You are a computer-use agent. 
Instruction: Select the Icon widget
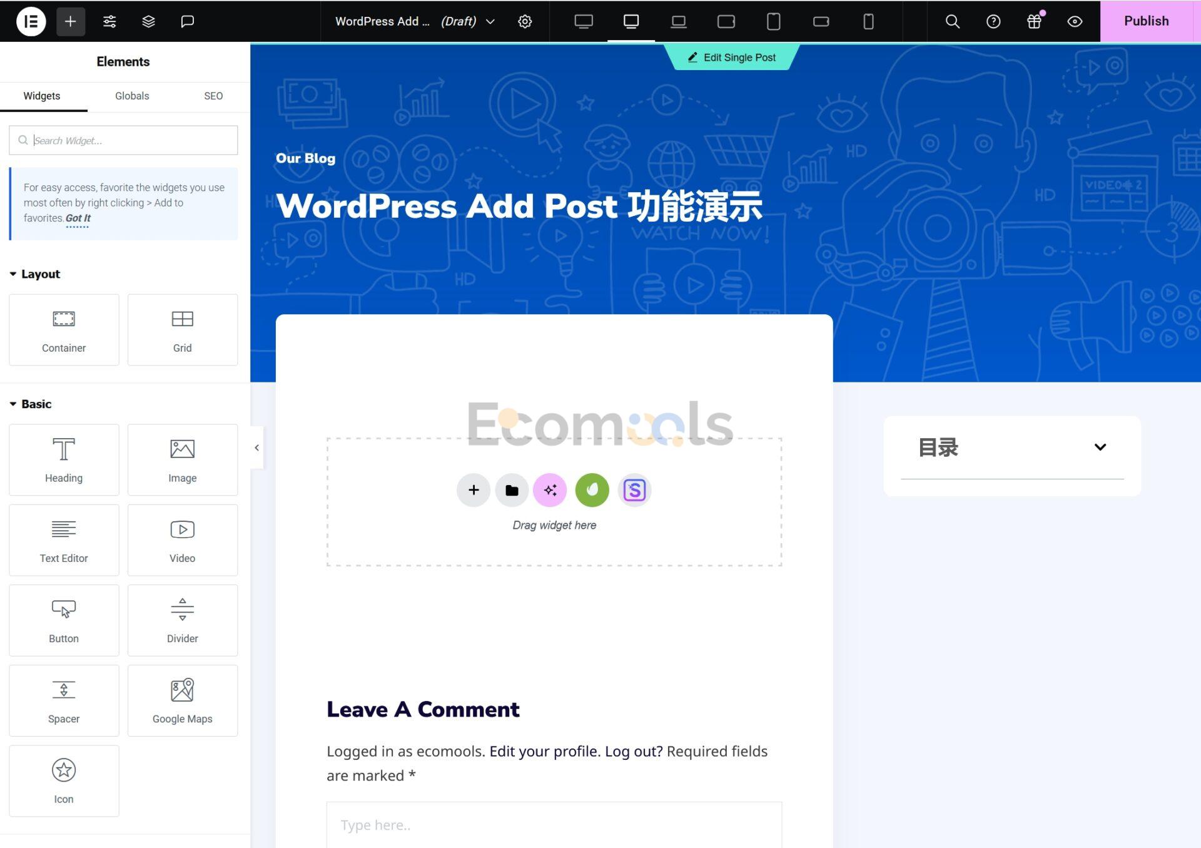click(x=64, y=781)
